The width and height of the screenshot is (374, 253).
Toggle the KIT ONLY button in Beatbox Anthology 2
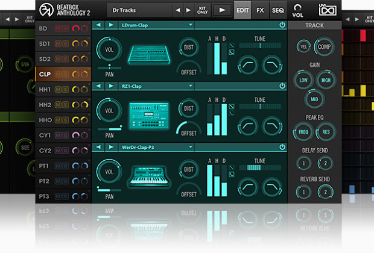(x=202, y=10)
